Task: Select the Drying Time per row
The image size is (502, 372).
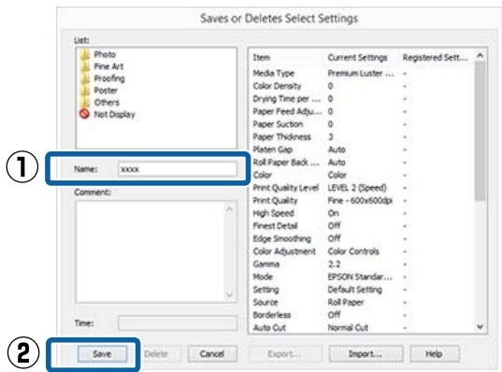Action: click(x=362, y=99)
